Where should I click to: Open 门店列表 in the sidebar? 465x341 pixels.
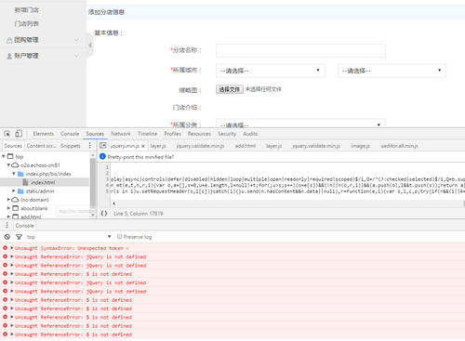[27, 24]
